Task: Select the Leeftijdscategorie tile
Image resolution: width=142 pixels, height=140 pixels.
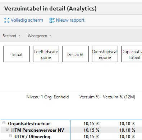Action: [46, 54]
